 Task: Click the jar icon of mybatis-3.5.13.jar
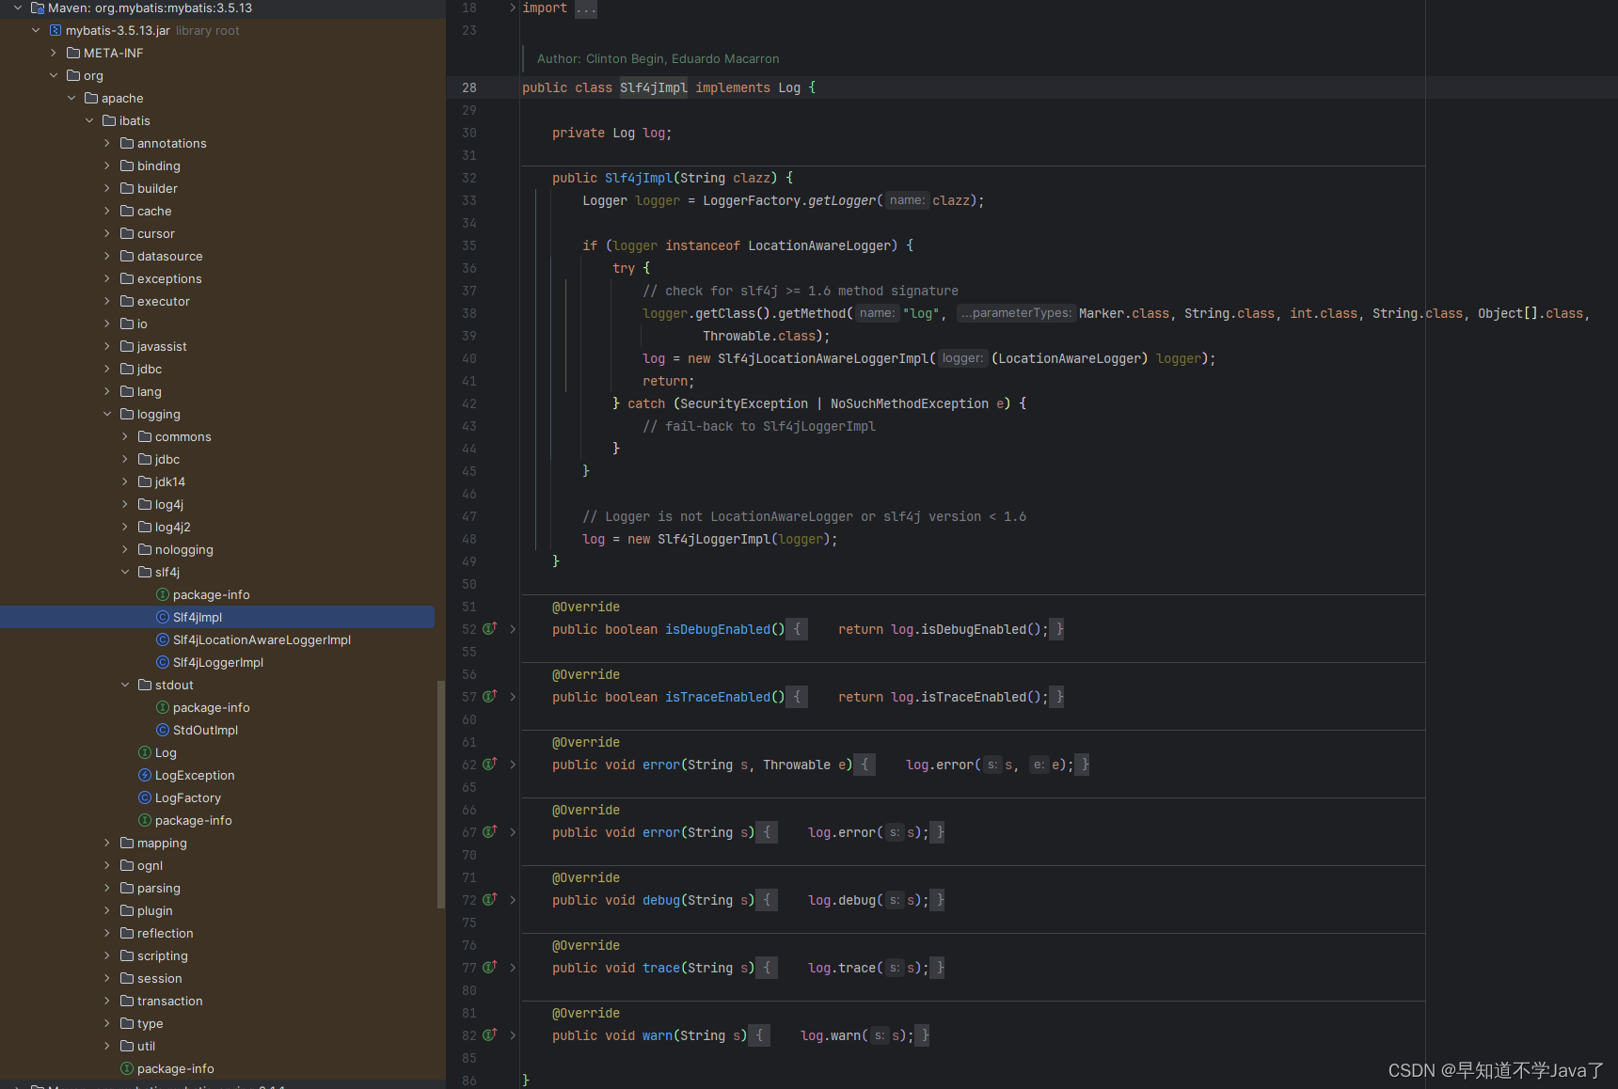(x=57, y=30)
